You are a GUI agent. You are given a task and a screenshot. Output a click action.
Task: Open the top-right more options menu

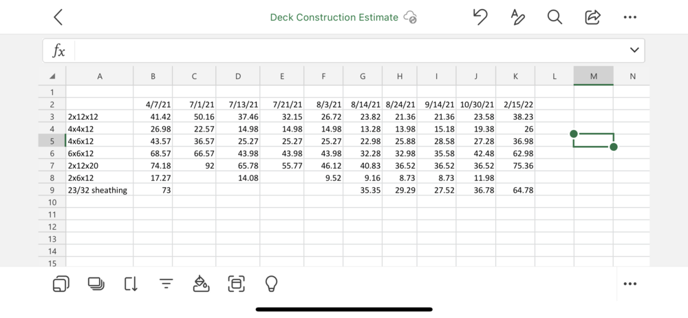[630, 17]
